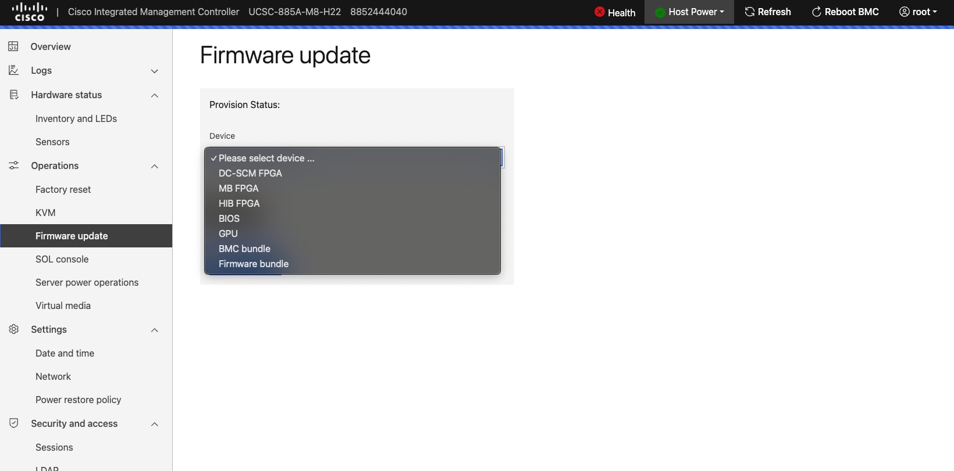954x471 pixels.
Task: Click the Security and access shield icon
Action: [x=13, y=423]
